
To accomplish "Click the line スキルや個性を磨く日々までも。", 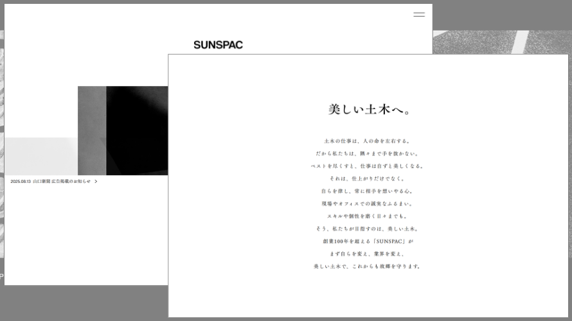I will 368,216.
